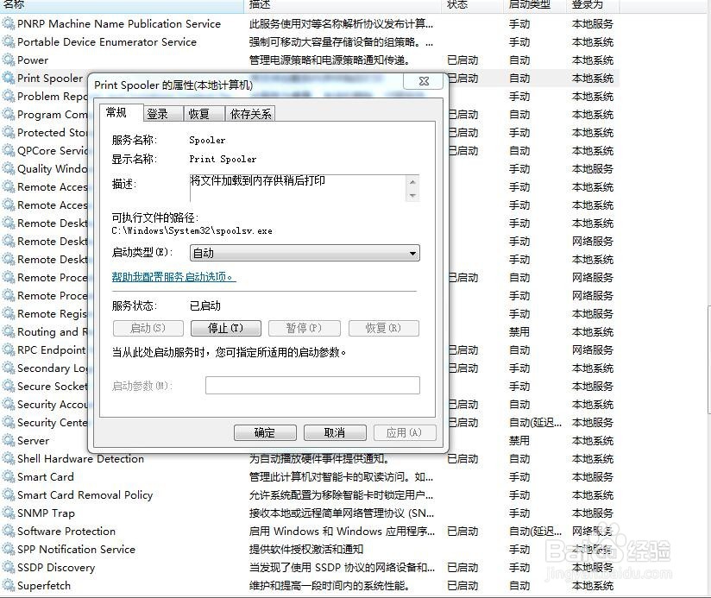The width and height of the screenshot is (711, 598).
Task: Confirm with the 确定 button
Action: pos(265,432)
